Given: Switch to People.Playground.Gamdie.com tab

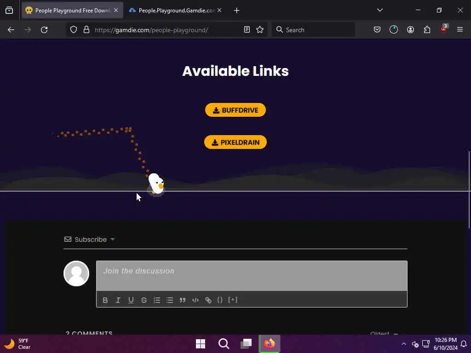Looking at the screenshot, I should click(x=176, y=11).
